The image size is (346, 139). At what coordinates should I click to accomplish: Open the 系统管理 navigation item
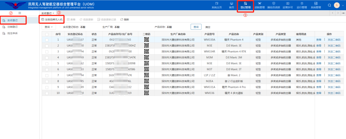(316, 5)
